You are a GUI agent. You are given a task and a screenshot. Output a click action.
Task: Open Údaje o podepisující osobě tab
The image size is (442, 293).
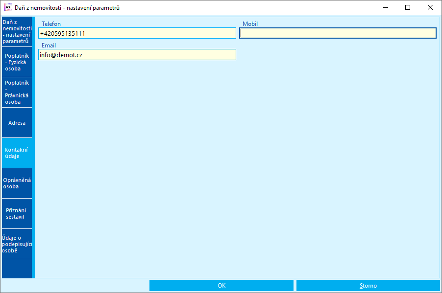click(x=17, y=244)
